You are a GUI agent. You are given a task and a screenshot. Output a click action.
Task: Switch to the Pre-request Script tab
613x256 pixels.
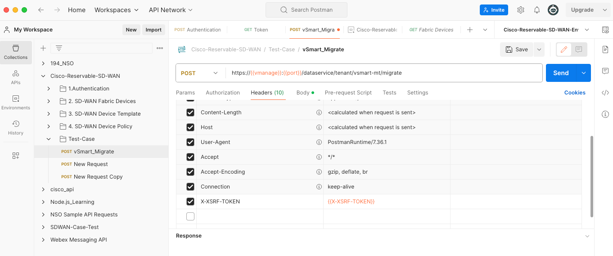point(348,93)
